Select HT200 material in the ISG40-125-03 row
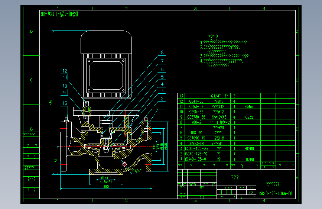 point(249,149)
